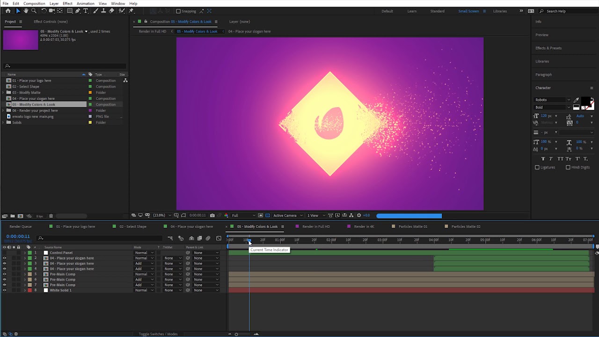The width and height of the screenshot is (599, 337).
Task: Open the Active Camera view dropdown
Action: point(287,215)
